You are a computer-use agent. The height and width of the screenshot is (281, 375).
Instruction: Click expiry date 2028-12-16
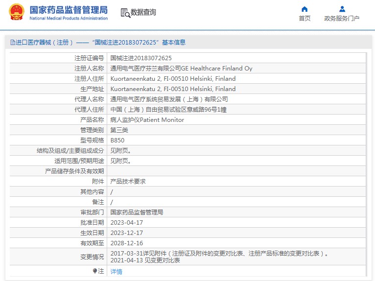click(126, 243)
